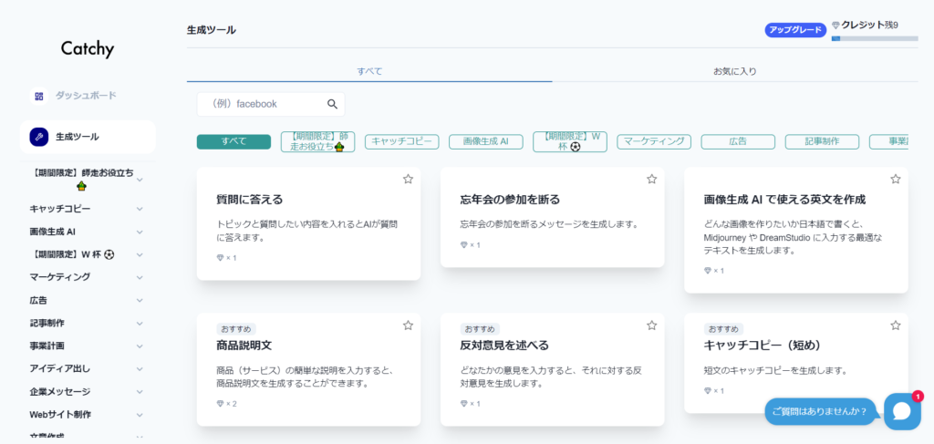Click the credit remaining progress bar
934x444 pixels.
pyautogui.click(x=875, y=38)
